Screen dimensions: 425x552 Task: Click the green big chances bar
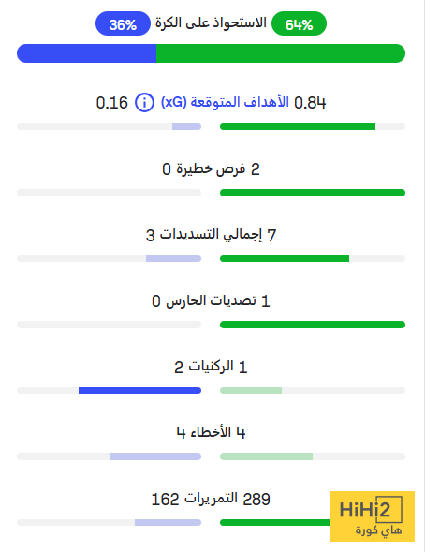tap(313, 193)
